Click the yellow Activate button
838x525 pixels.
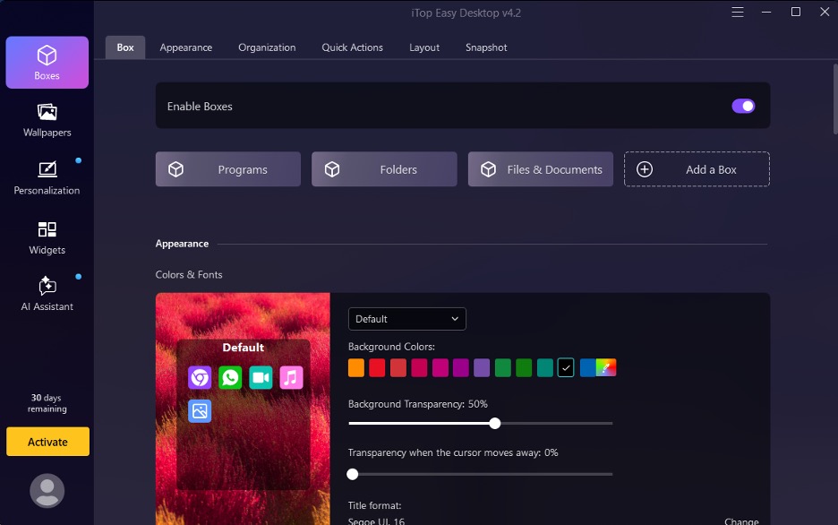[47, 442]
